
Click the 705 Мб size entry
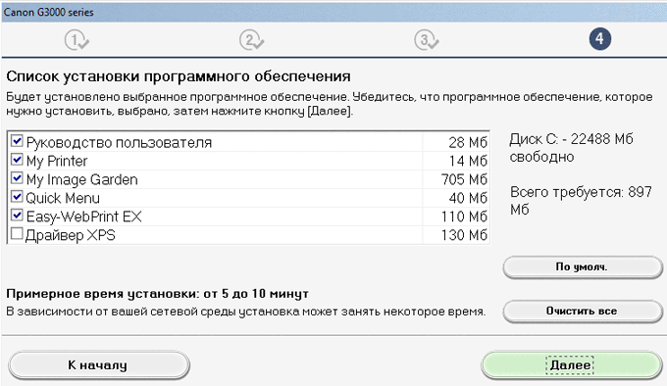[464, 179]
